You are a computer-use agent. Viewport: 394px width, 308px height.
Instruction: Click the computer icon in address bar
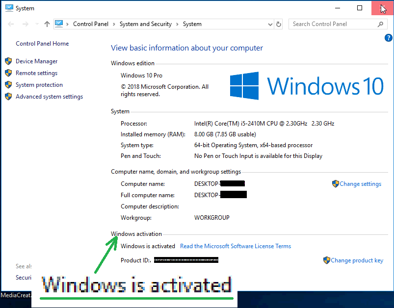(x=59, y=24)
